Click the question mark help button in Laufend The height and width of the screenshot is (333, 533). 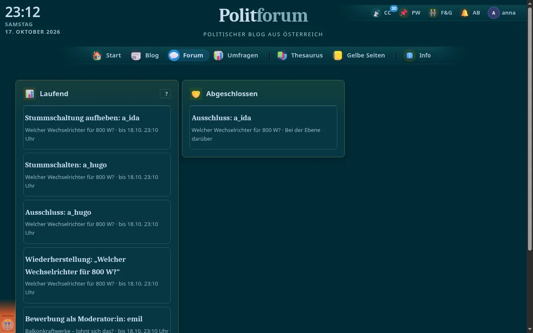(x=165, y=94)
